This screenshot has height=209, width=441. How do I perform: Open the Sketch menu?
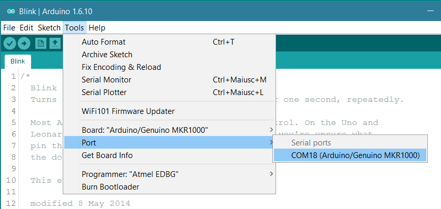click(x=49, y=28)
